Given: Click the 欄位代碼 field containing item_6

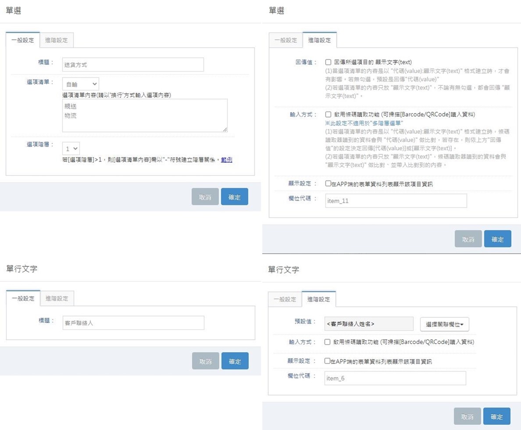Looking at the screenshot, I should (395, 378).
